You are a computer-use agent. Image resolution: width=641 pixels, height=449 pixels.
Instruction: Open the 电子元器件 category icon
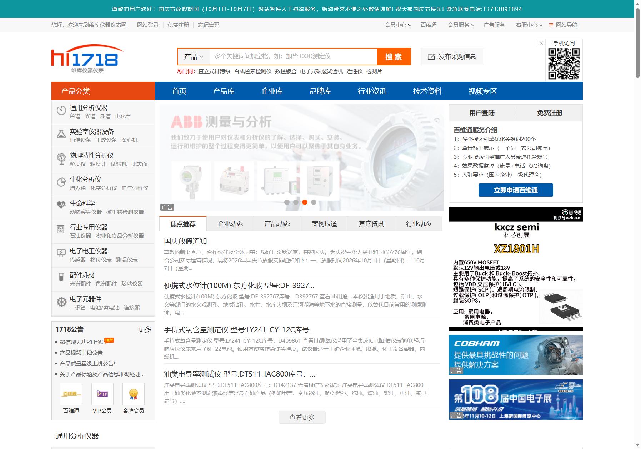(x=62, y=302)
